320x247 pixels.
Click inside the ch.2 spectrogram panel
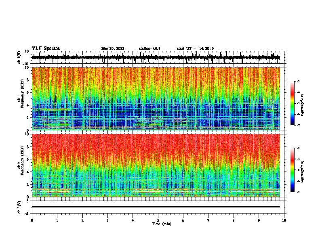click(156, 165)
